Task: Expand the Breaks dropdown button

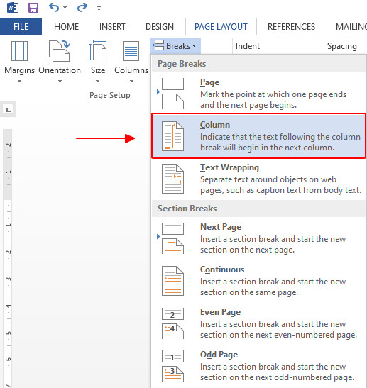Action: [x=175, y=46]
